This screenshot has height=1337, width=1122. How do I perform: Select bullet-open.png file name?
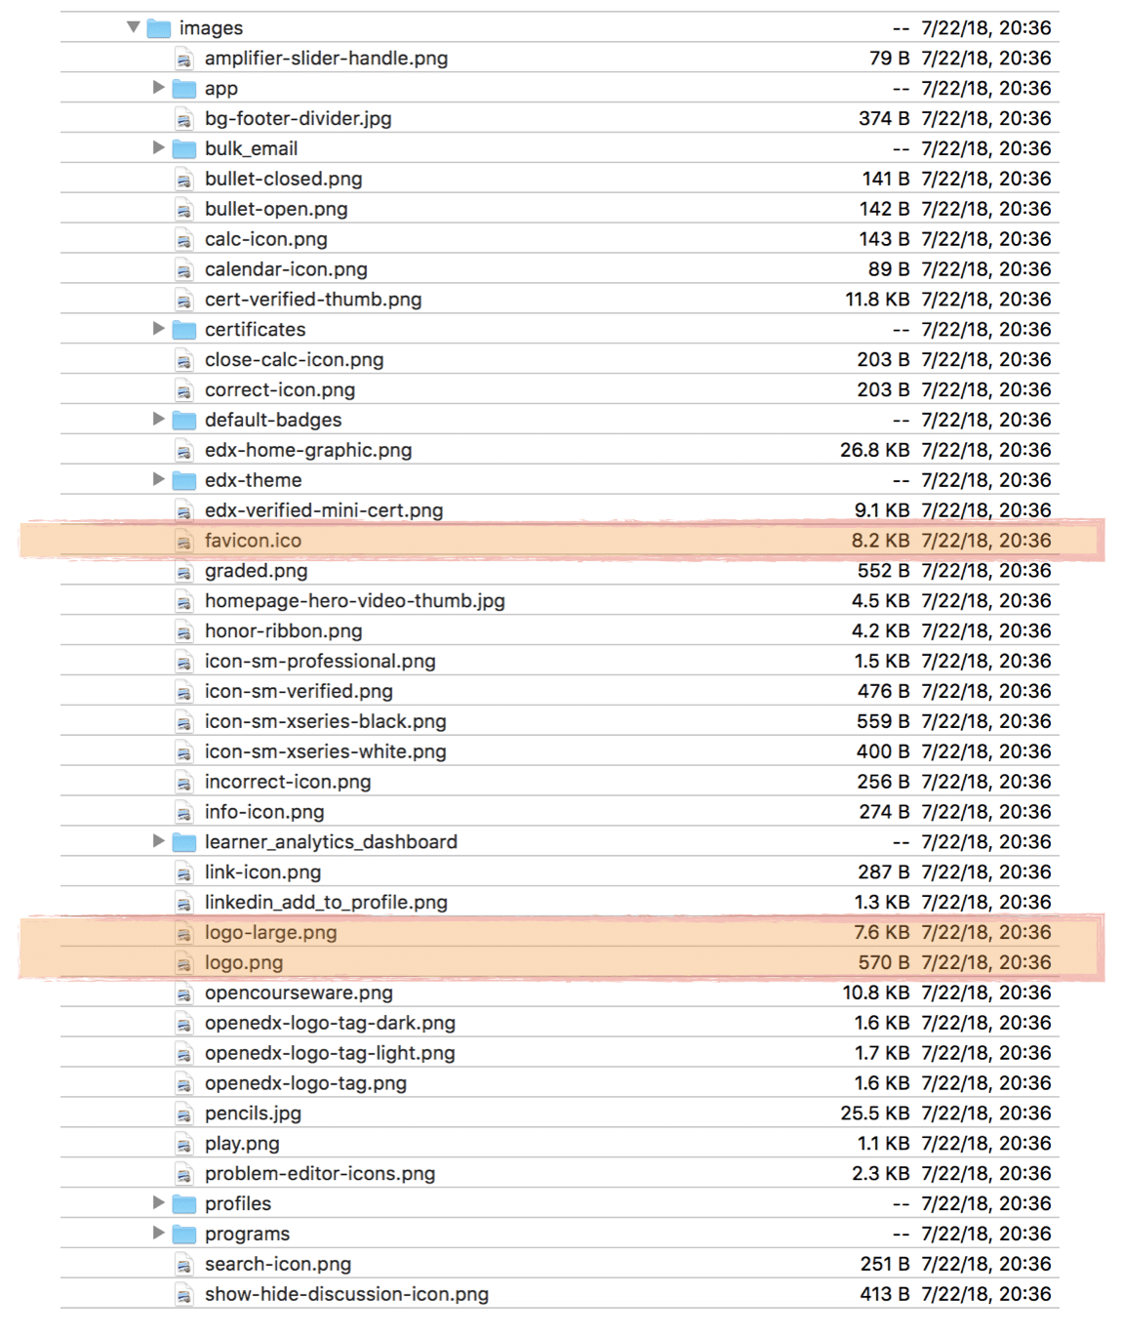276,209
